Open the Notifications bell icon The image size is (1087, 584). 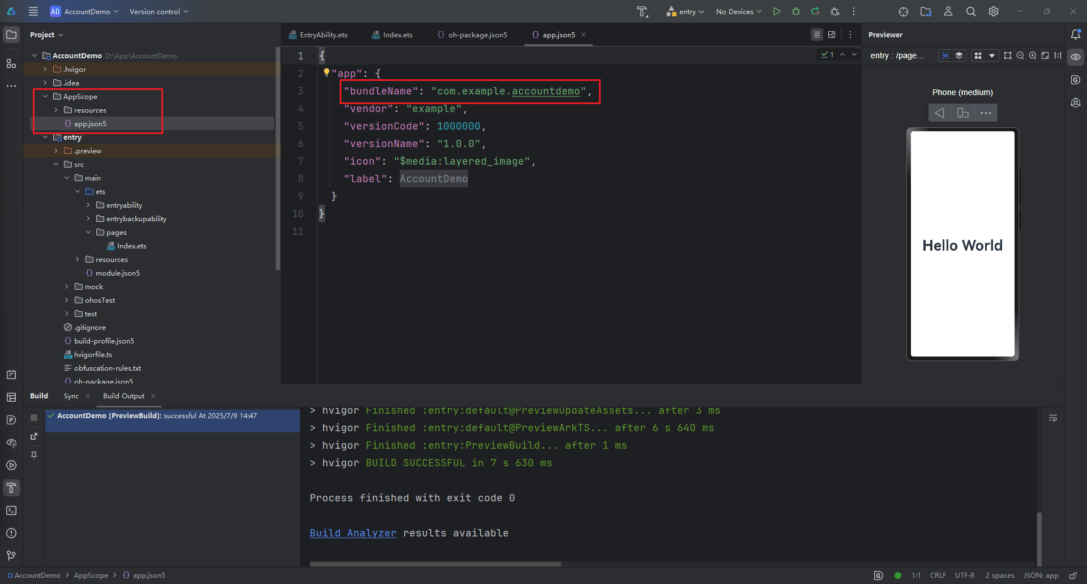pos(1076,35)
